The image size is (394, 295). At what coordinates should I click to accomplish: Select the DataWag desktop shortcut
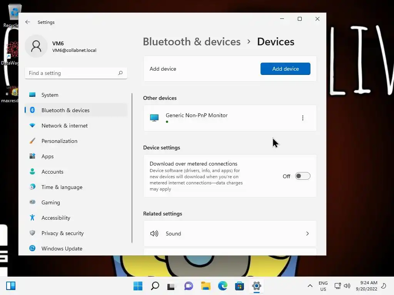tap(10, 53)
